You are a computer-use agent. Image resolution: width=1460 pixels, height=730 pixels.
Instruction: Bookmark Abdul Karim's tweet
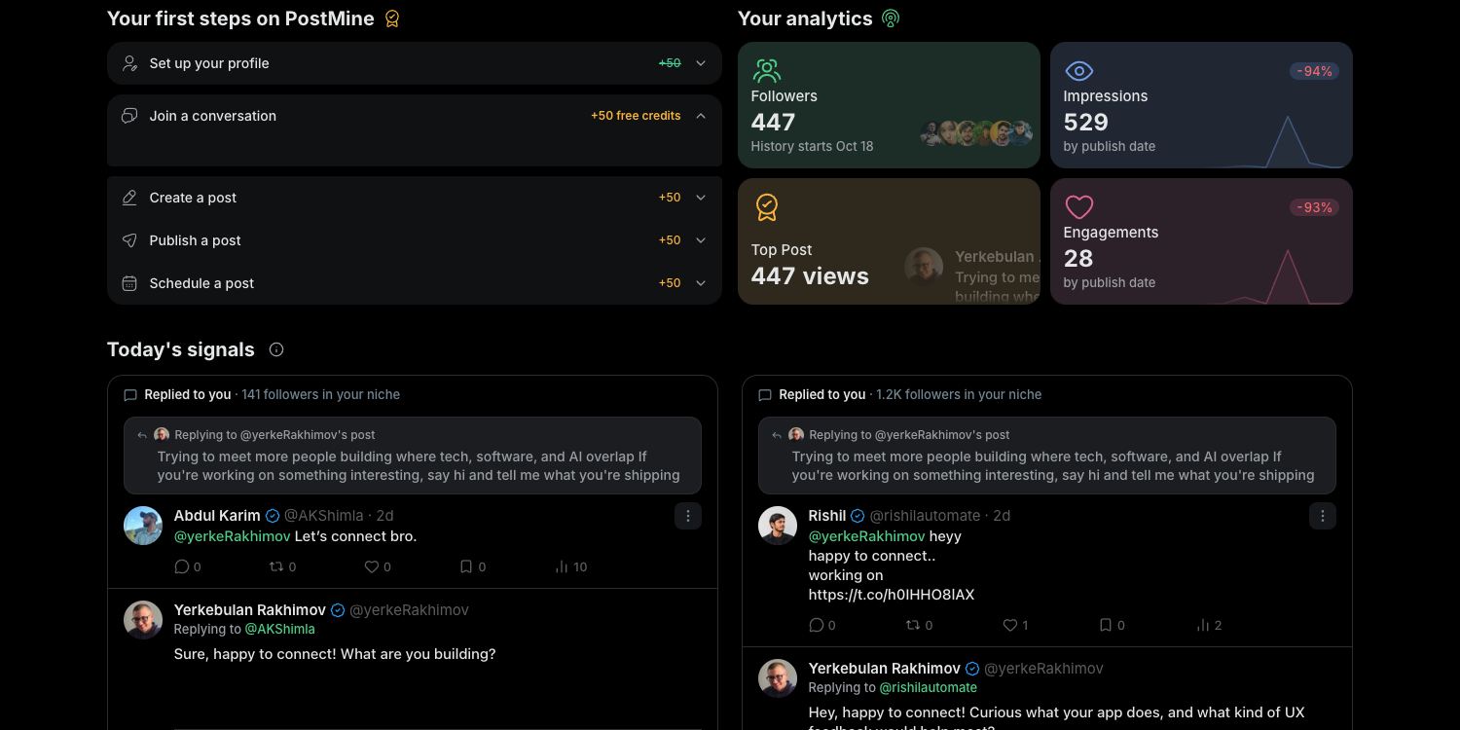coord(466,566)
